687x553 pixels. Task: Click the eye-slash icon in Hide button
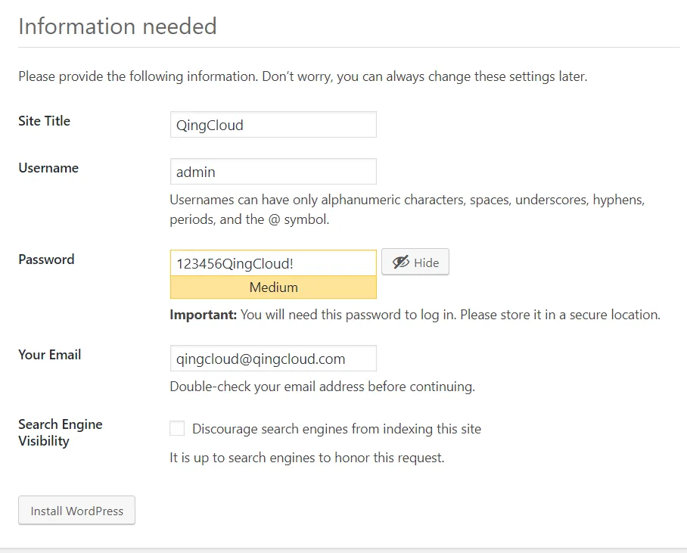[400, 263]
